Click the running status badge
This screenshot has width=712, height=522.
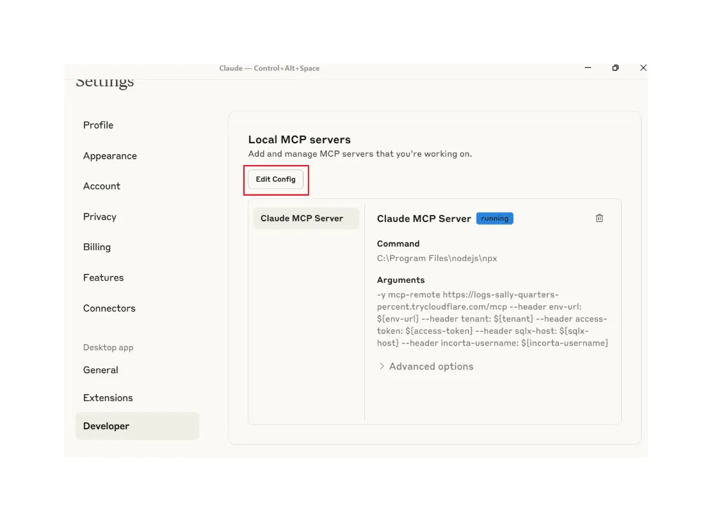point(494,218)
